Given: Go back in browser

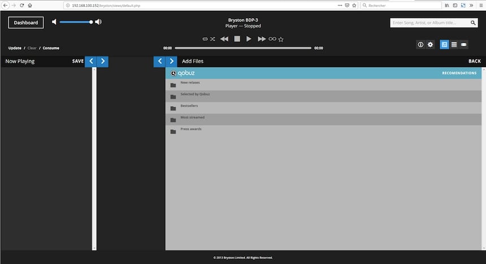Looking at the screenshot, I should [5, 5].
